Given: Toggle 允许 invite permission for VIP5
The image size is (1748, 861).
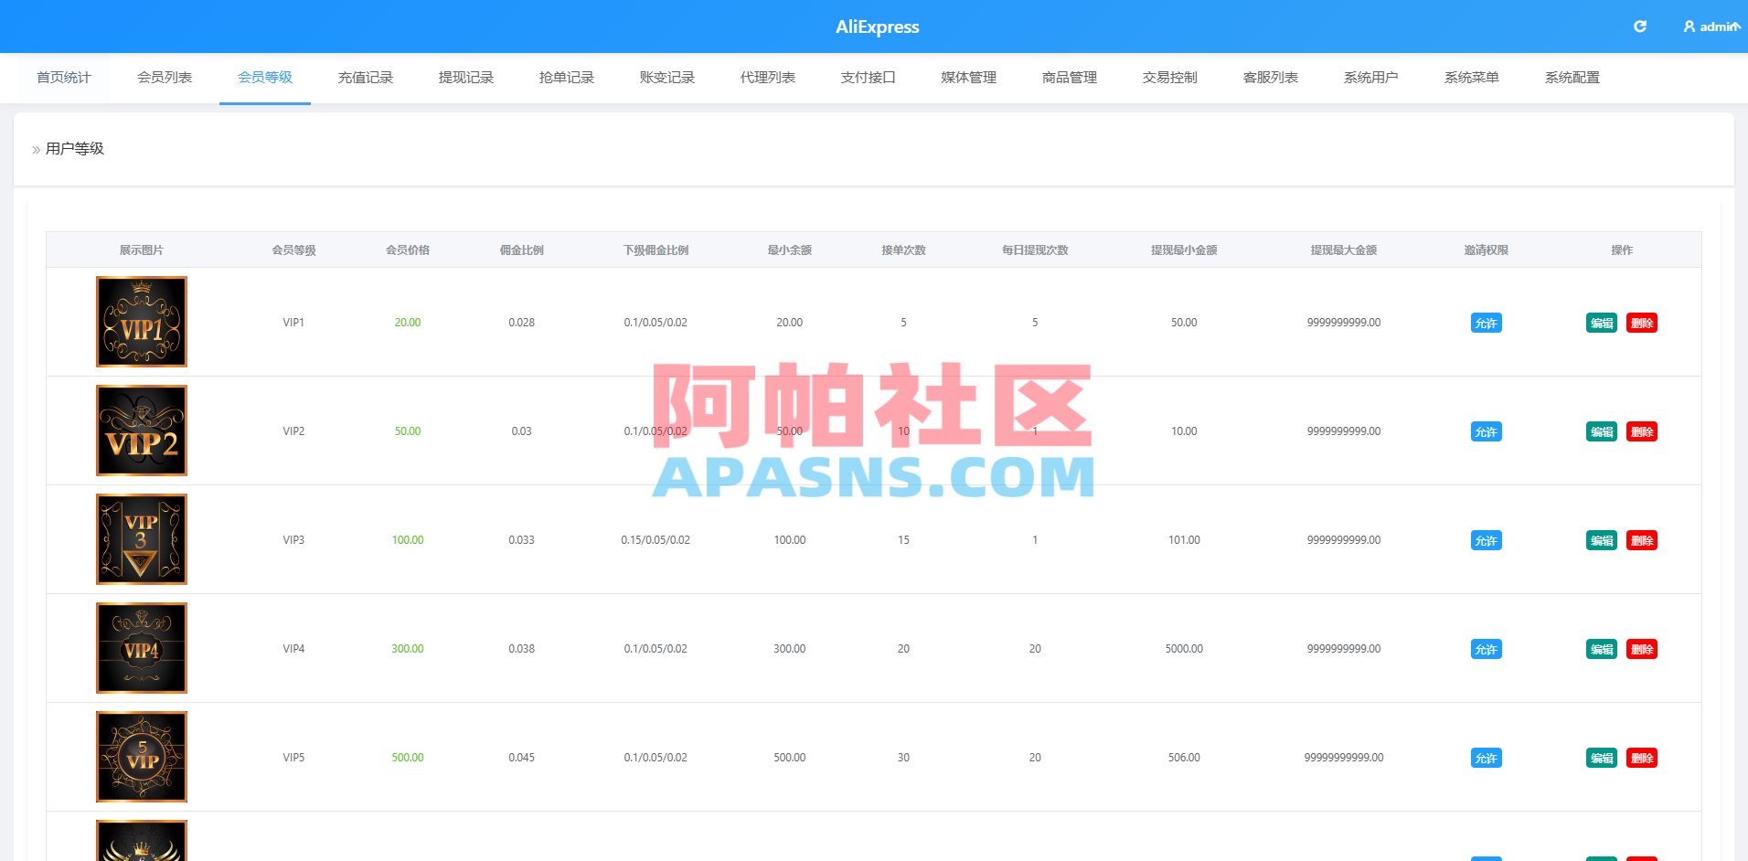Looking at the screenshot, I should (1487, 758).
